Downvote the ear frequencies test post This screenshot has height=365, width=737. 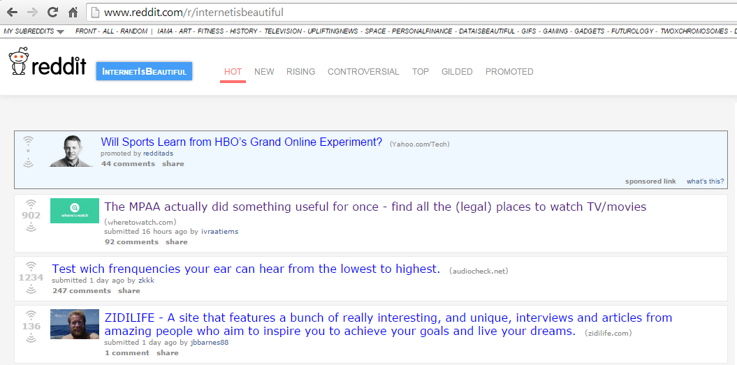click(31, 289)
